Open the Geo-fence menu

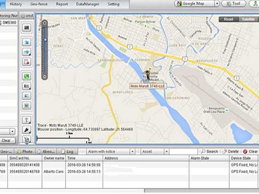pyautogui.click(x=39, y=4)
